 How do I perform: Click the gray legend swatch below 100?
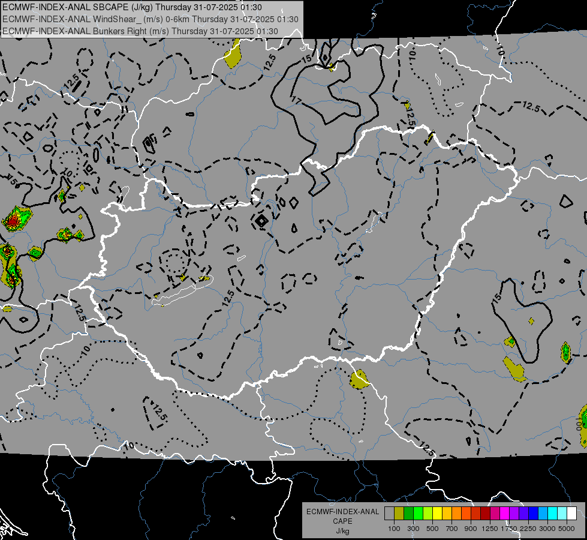point(389,514)
